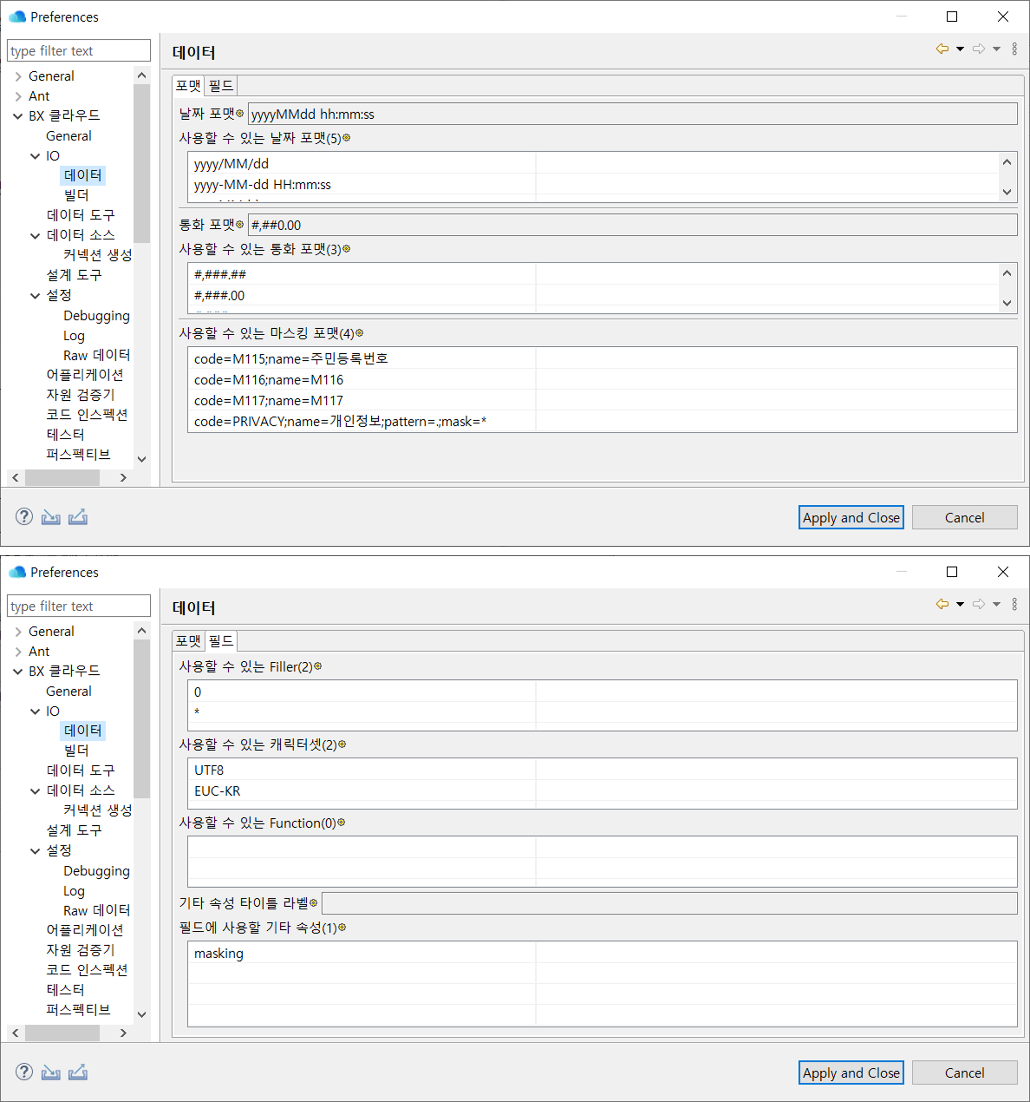Select the 커넥션 생성 tree item
Image resolution: width=1030 pixels, height=1102 pixels.
[x=97, y=255]
